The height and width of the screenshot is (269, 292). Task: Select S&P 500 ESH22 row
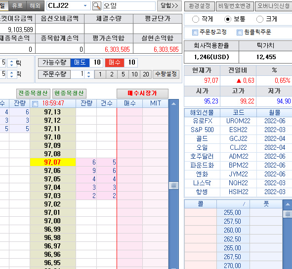pos(238,130)
